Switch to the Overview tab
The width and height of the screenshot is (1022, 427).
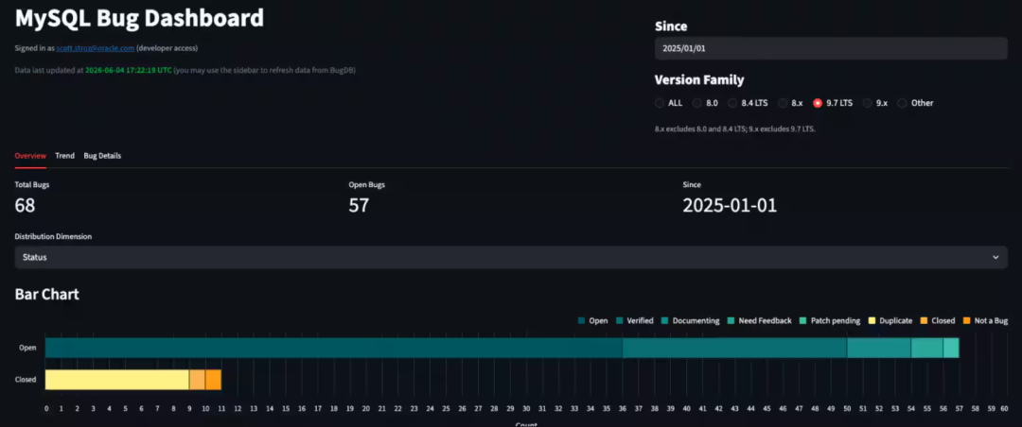pos(30,156)
